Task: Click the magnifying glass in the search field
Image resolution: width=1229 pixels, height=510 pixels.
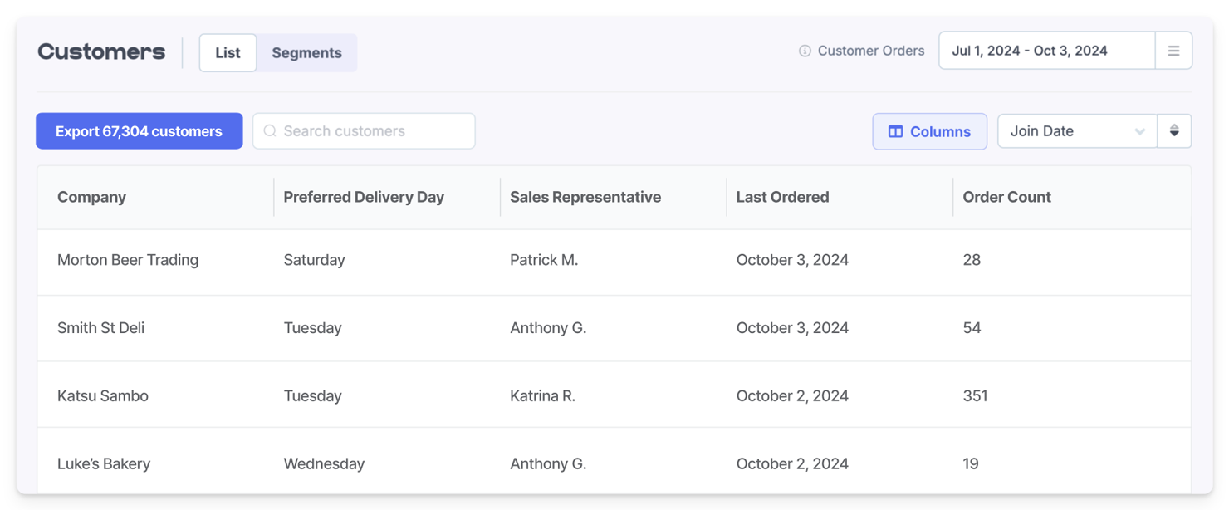Action: pos(269,130)
